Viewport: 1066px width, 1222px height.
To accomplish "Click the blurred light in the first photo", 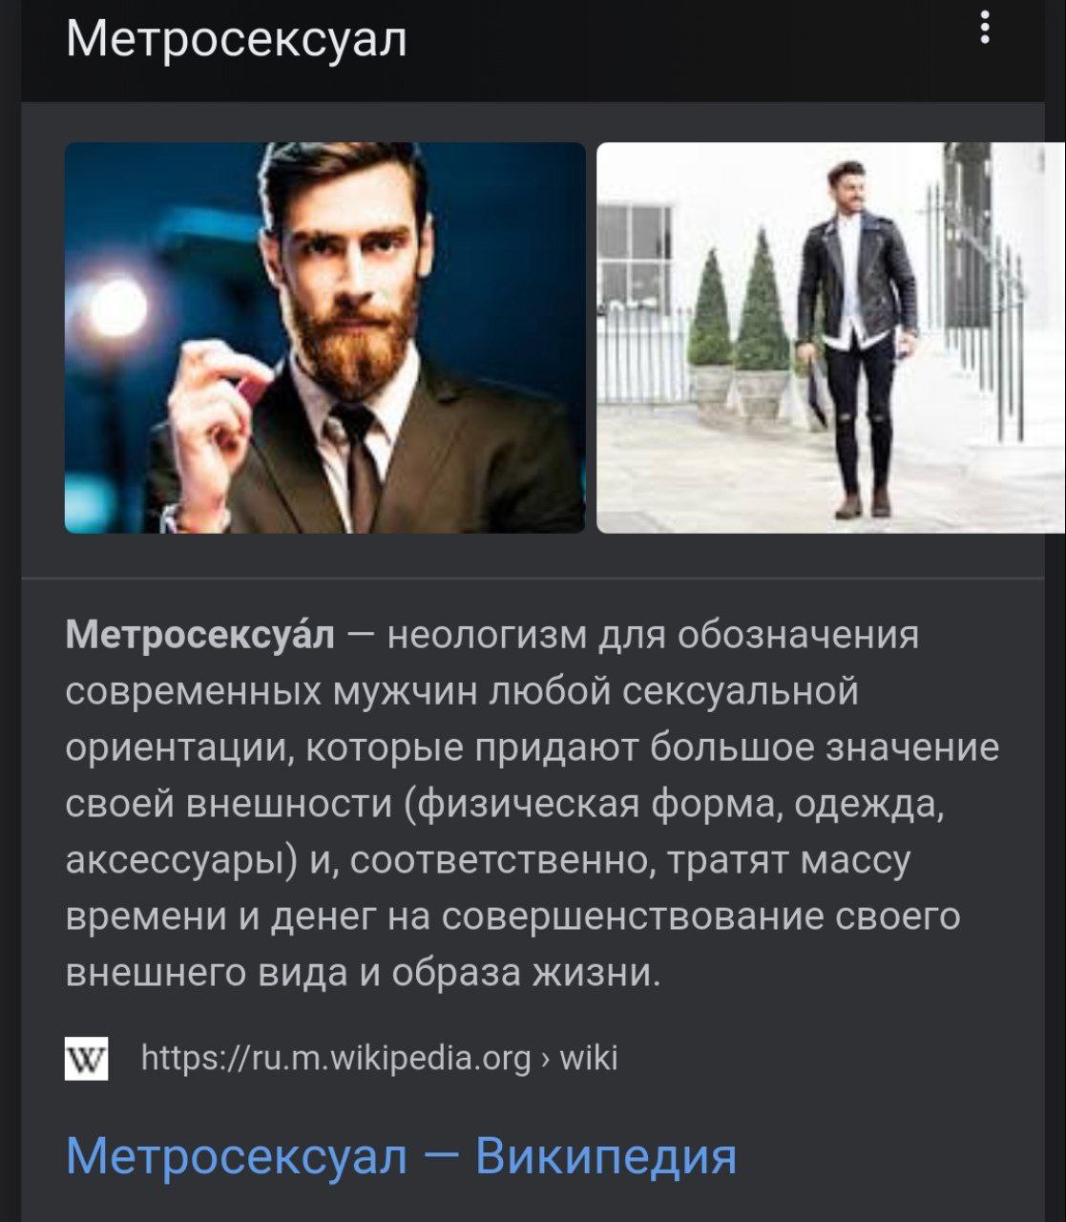I will click(x=116, y=307).
